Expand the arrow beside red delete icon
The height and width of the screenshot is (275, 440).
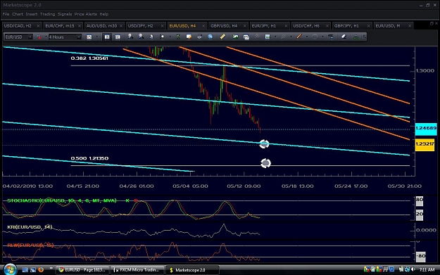(46, 37)
